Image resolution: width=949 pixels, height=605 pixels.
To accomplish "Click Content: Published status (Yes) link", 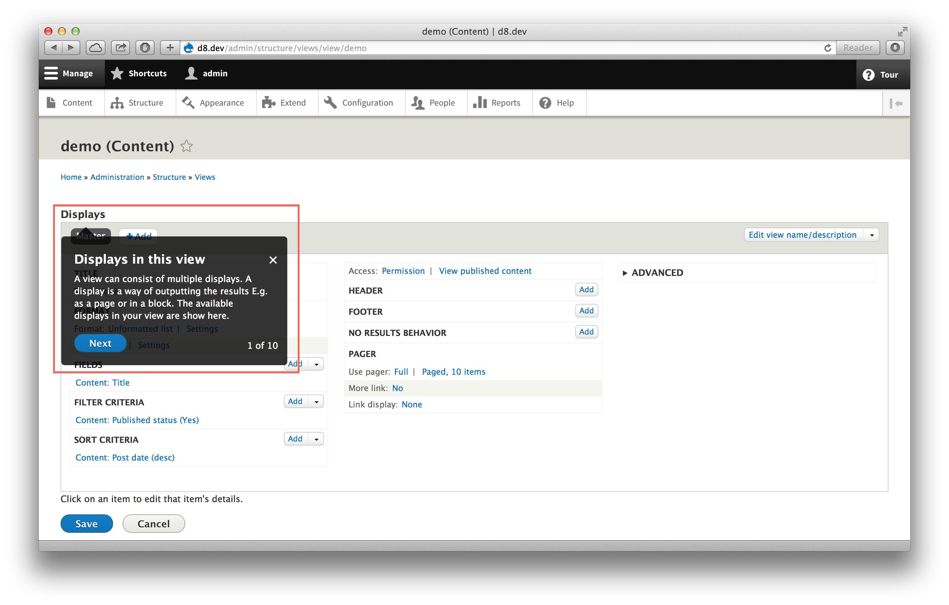I will 137,420.
